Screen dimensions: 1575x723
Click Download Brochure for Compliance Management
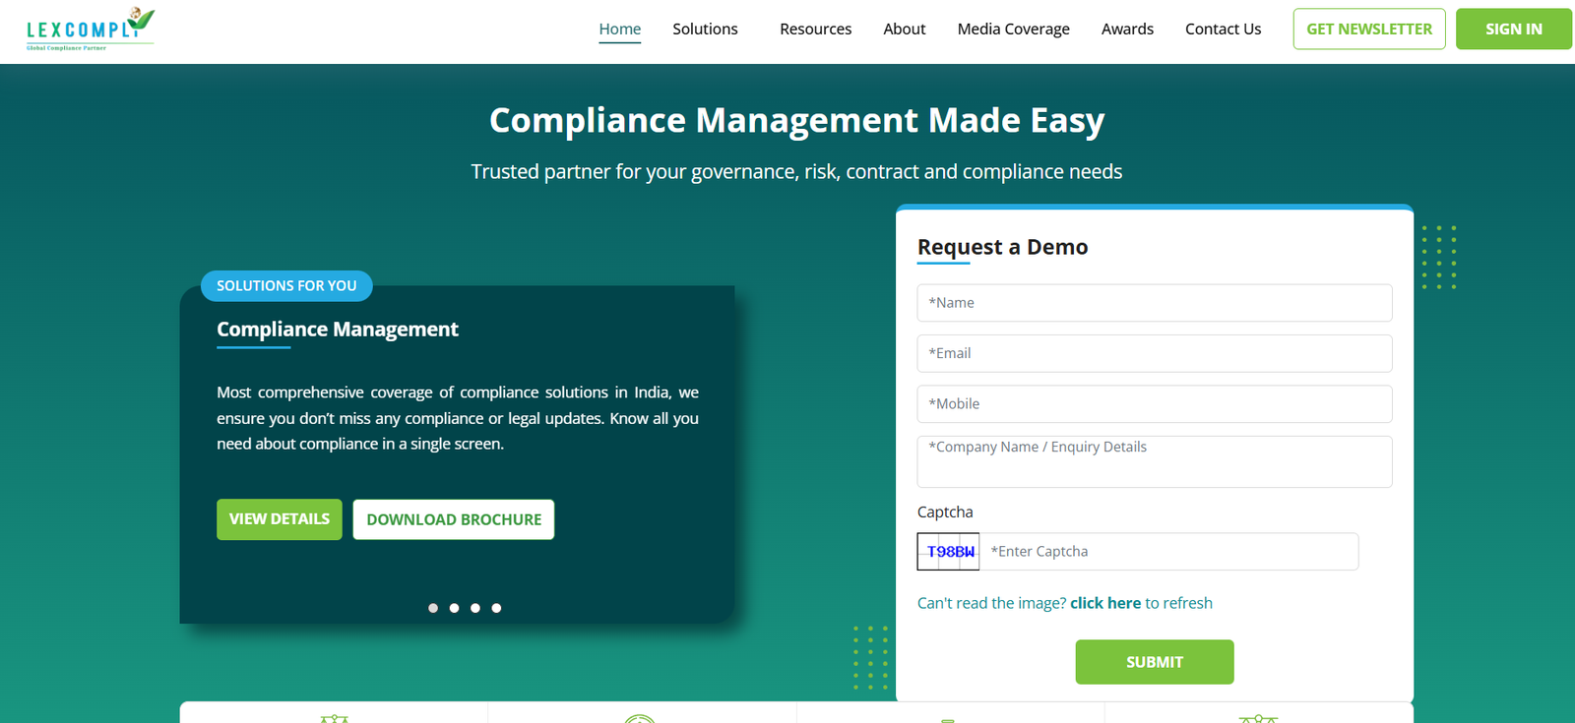point(454,519)
